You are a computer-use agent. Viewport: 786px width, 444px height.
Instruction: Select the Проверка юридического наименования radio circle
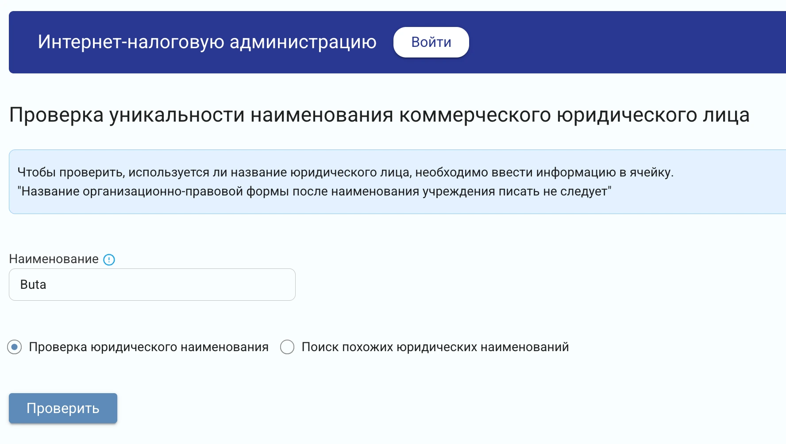tap(15, 347)
